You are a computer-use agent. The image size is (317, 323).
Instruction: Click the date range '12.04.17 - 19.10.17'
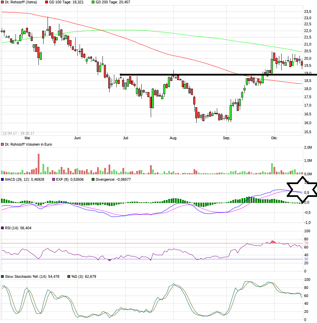(x=19, y=133)
